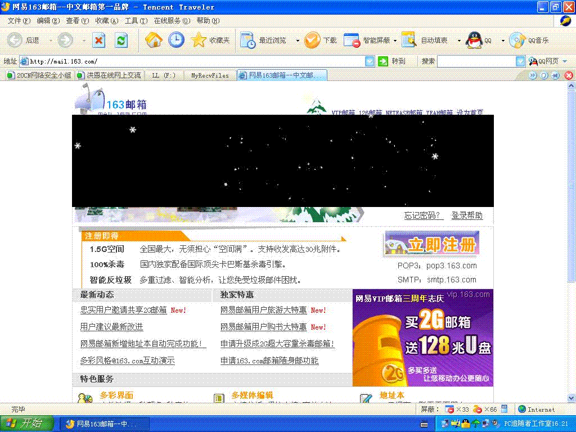Screen dimensions: 576x432
Task: Expand the forward history dropdown arrow
Action: coord(84,40)
